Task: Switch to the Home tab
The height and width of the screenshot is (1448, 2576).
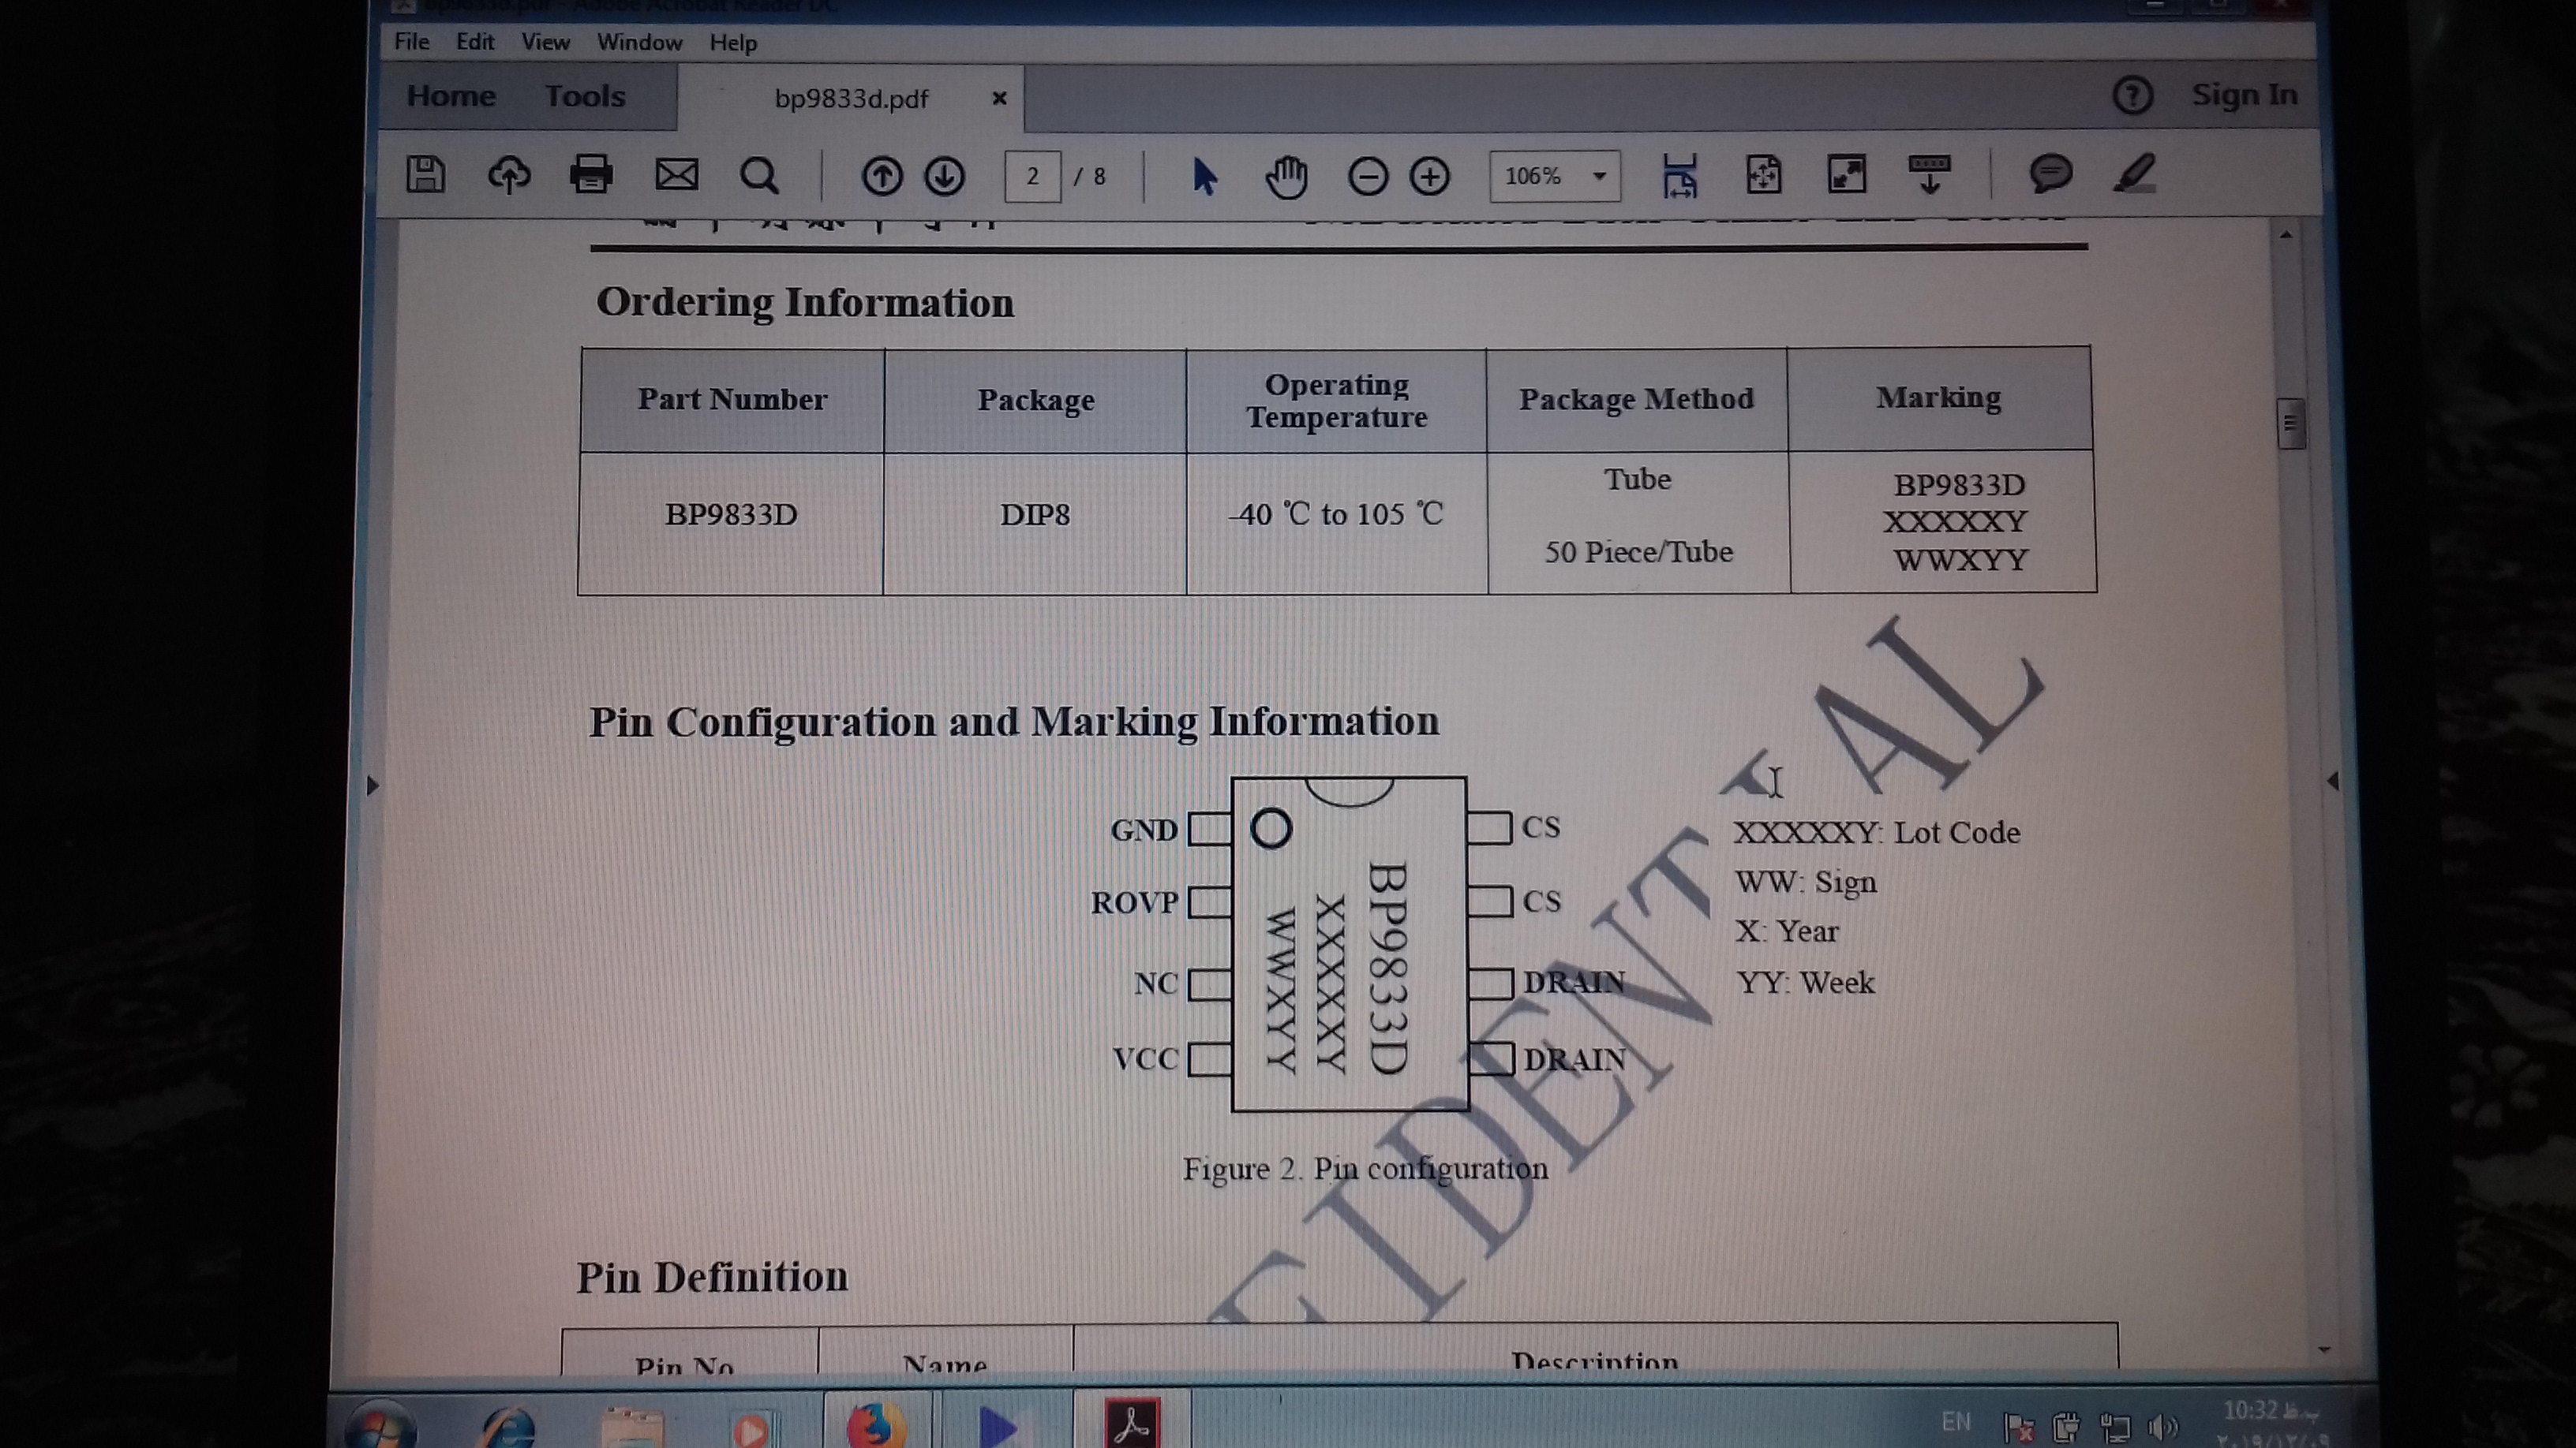Action: point(451,96)
